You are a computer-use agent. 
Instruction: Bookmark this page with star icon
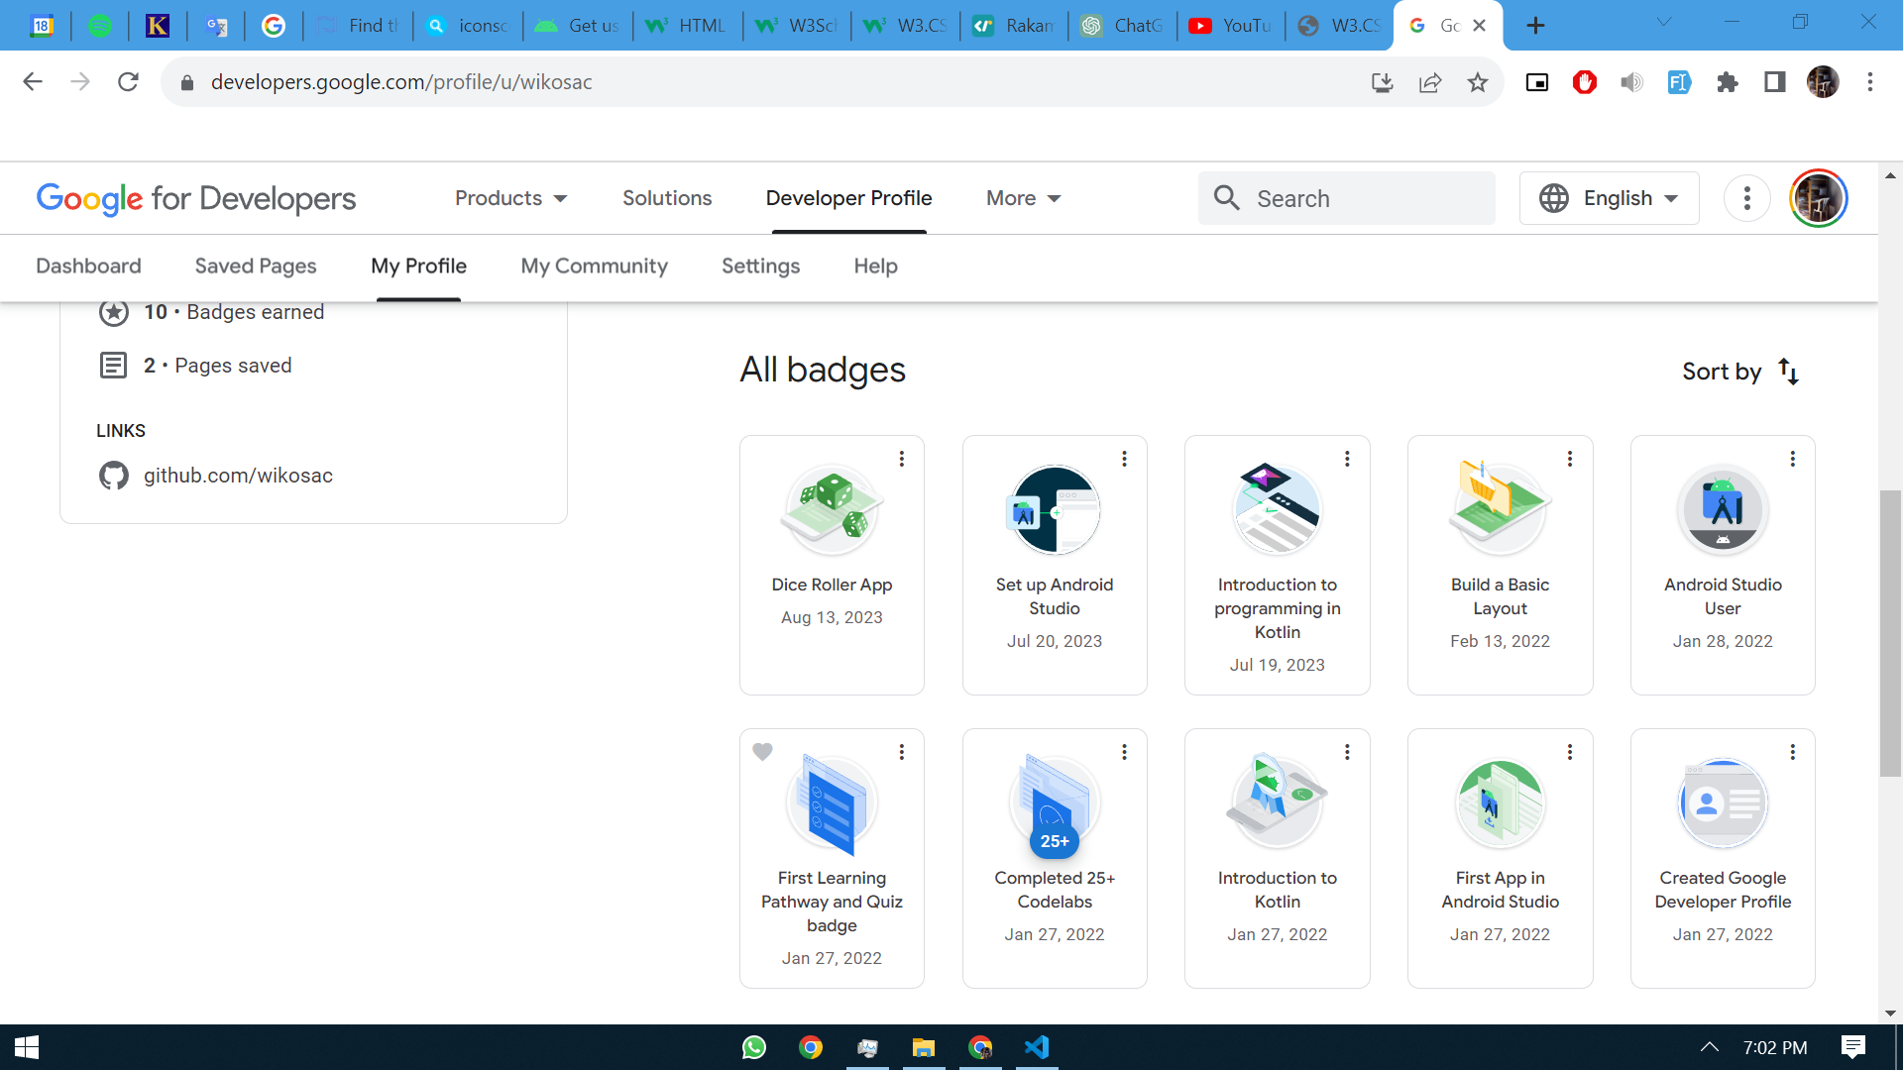(x=1478, y=82)
